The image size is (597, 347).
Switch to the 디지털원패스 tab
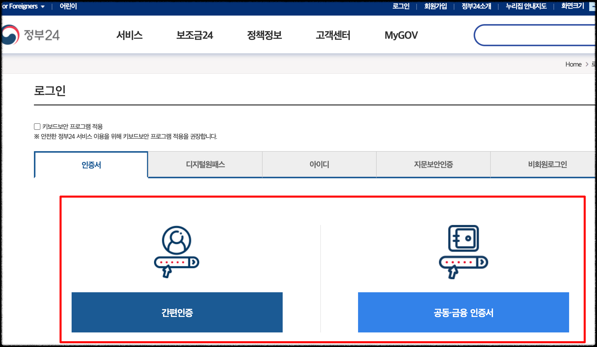coord(205,164)
